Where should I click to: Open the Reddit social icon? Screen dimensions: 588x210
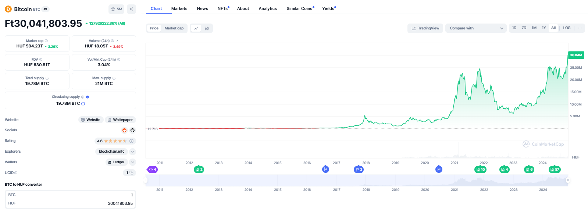(124, 130)
